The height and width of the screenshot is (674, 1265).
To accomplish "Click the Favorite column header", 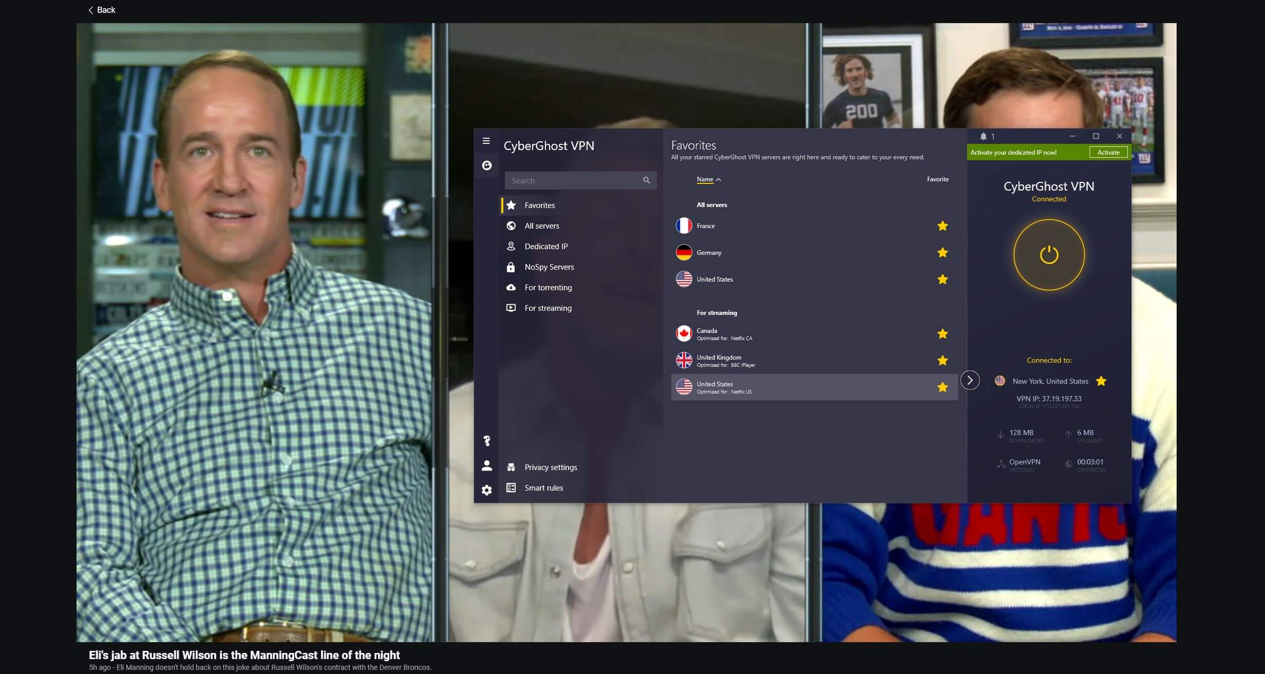I will click(937, 179).
